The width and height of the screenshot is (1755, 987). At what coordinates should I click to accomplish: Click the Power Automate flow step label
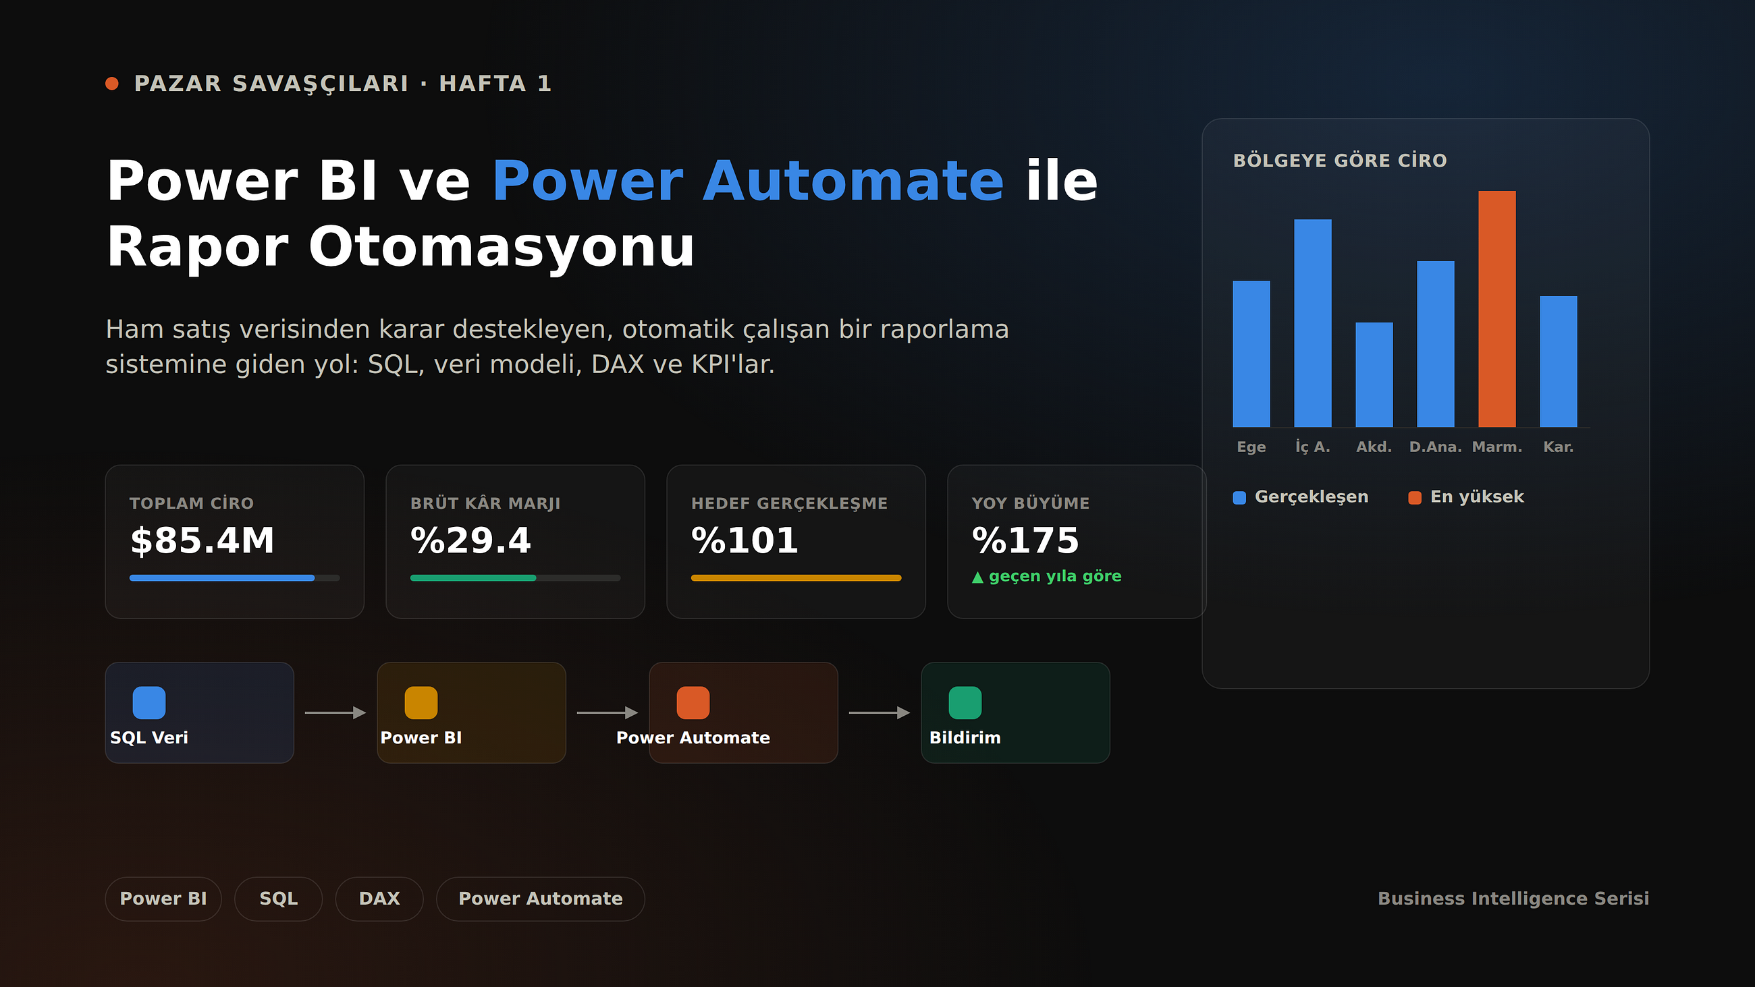(x=693, y=737)
